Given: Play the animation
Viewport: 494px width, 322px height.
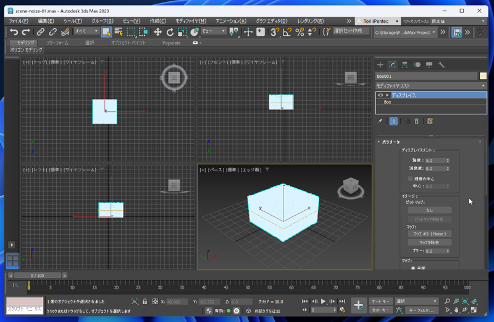Looking at the screenshot, I should click(x=323, y=301).
